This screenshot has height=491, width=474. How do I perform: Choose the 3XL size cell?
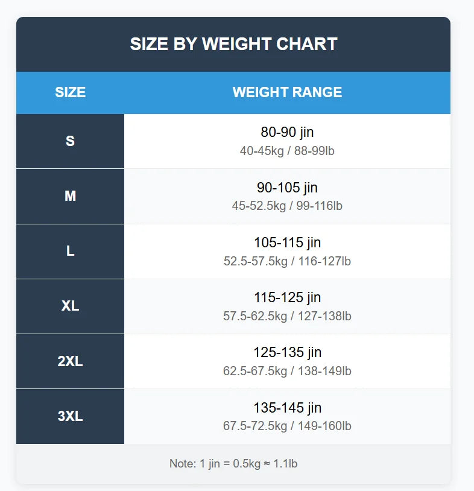coord(70,416)
